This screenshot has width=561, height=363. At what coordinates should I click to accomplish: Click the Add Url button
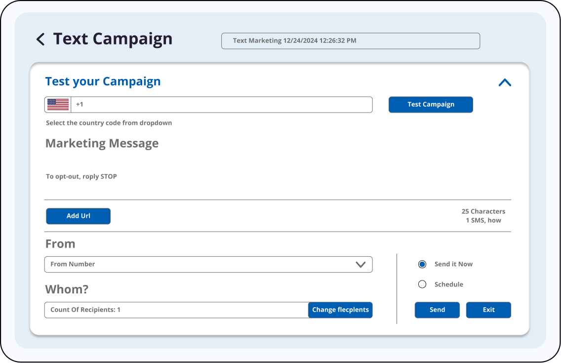tap(78, 216)
